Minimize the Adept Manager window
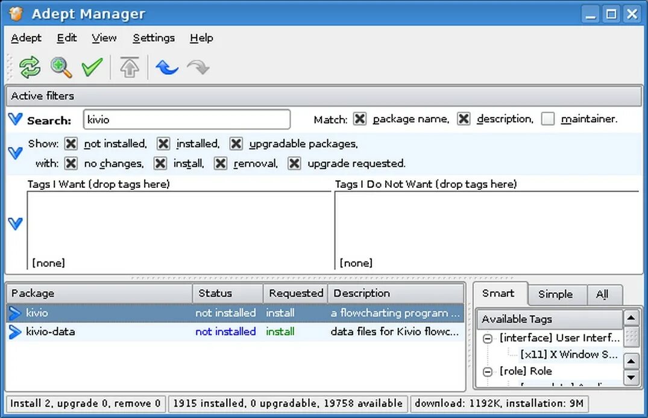This screenshot has width=648, height=418. point(591,14)
